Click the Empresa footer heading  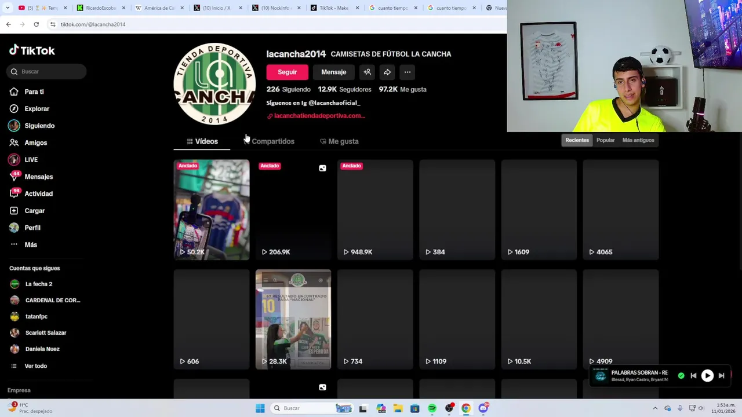19,390
